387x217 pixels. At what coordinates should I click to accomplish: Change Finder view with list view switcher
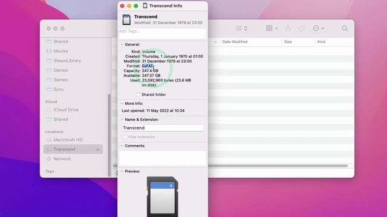241,28
